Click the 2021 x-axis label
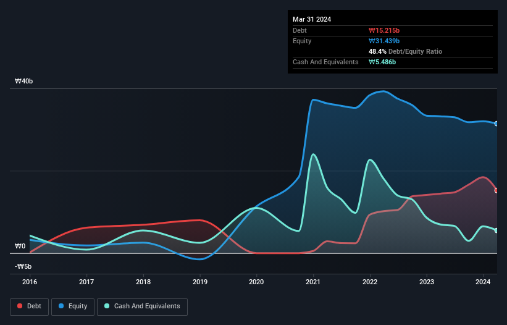 point(313,282)
